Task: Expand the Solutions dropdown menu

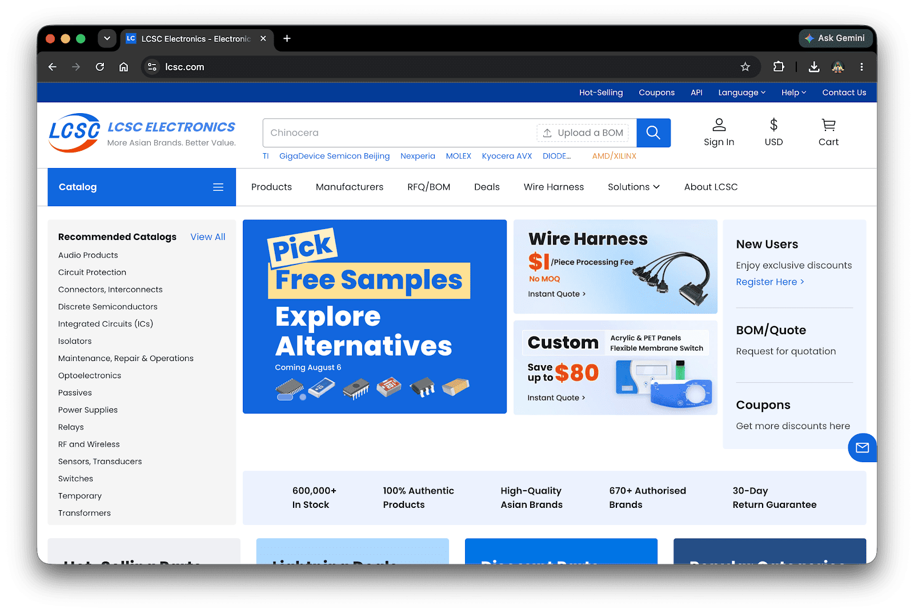Action: coord(634,187)
